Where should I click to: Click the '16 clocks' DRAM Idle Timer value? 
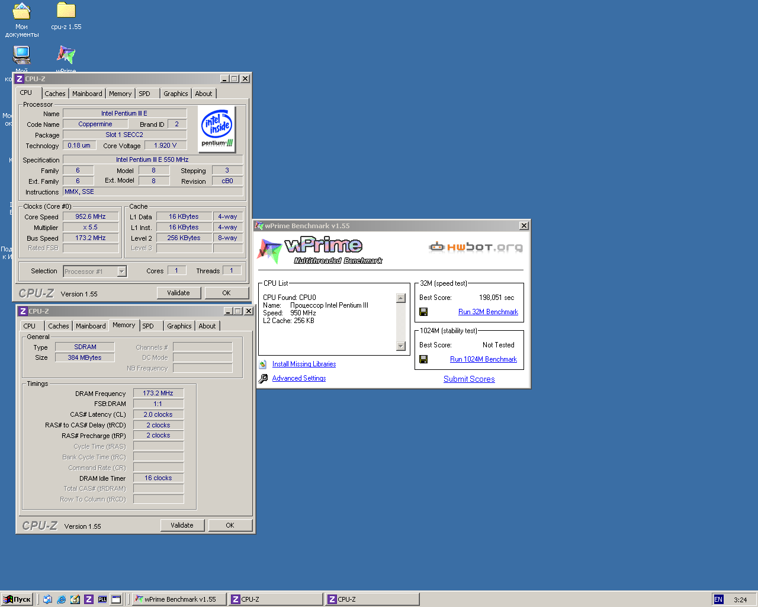click(x=158, y=478)
